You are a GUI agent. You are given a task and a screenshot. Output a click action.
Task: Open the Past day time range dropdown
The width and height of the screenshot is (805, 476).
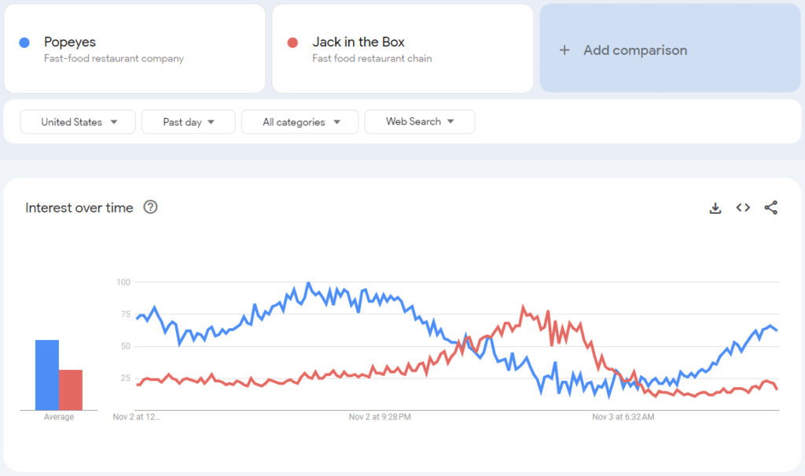[x=189, y=122]
